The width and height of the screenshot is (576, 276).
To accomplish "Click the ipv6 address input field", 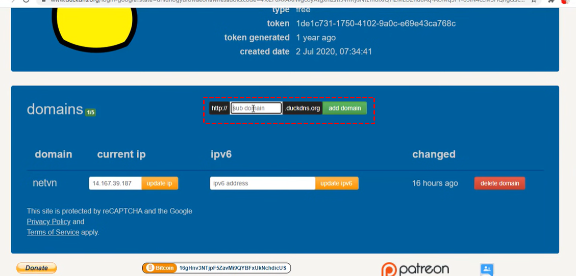I will click(263, 183).
